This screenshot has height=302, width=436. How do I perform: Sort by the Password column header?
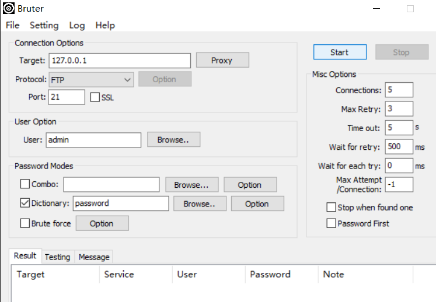tap(281, 275)
